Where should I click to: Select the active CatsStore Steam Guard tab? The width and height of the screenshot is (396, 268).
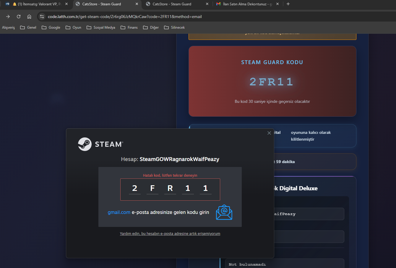[107, 4]
